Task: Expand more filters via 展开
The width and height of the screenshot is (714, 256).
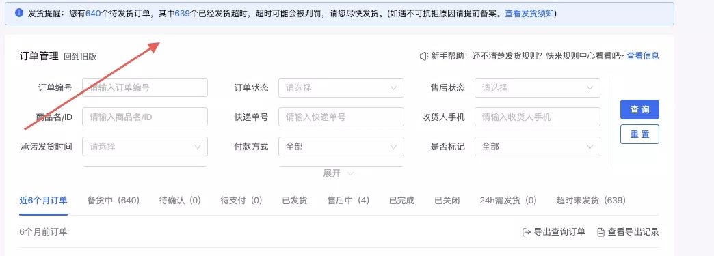Action: coord(339,173)
